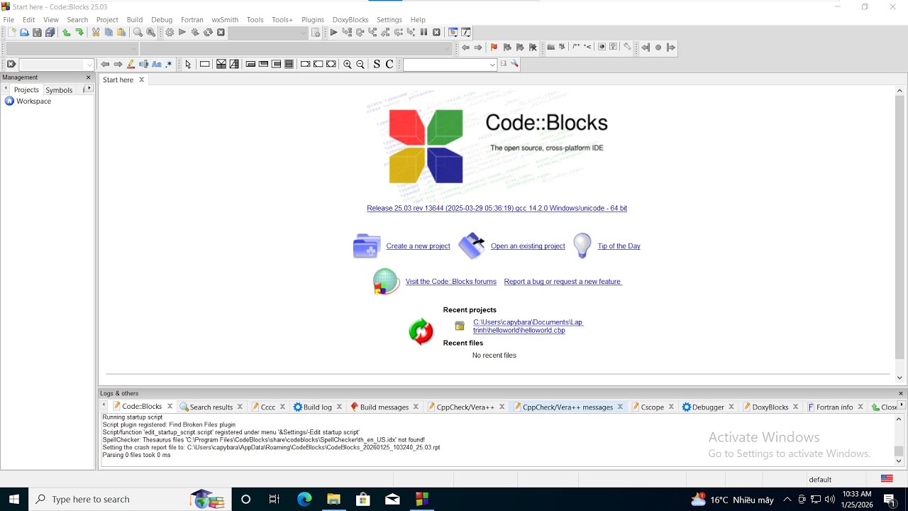Open the Debugging windows icon
Image resolution: width=908 pixels, height=511 pixels.
point(453,33)
